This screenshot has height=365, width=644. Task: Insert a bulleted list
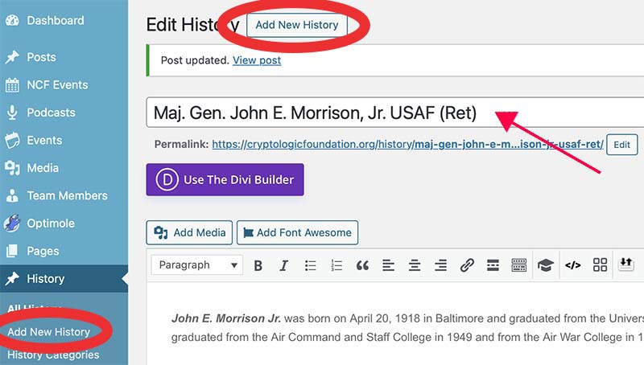[x=310, y=265]
